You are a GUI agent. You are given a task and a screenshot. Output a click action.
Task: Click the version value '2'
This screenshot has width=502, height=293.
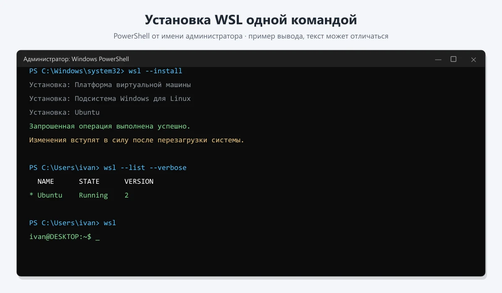pyautogui.click(x=127, y=195)
